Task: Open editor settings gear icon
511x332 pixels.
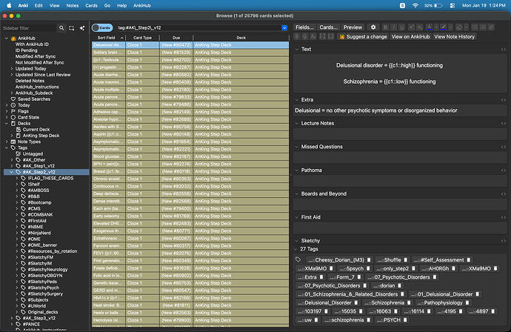Action: pyautogui.click(x=374, y=27)
